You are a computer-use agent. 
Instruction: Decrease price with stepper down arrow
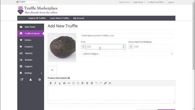tap(123, 48)
